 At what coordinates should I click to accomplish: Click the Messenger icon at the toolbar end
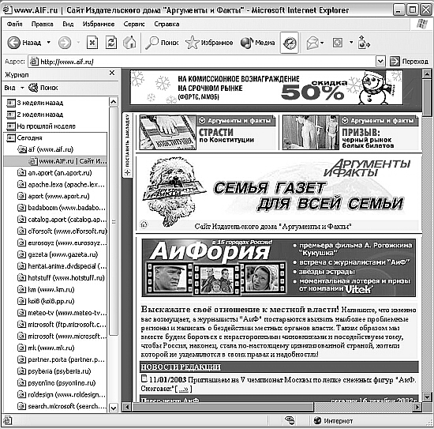point(364,43)
